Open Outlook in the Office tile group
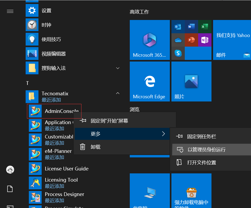Image resolution: width=251 pixels, height=208 pixels. click(x=178, y=26)
